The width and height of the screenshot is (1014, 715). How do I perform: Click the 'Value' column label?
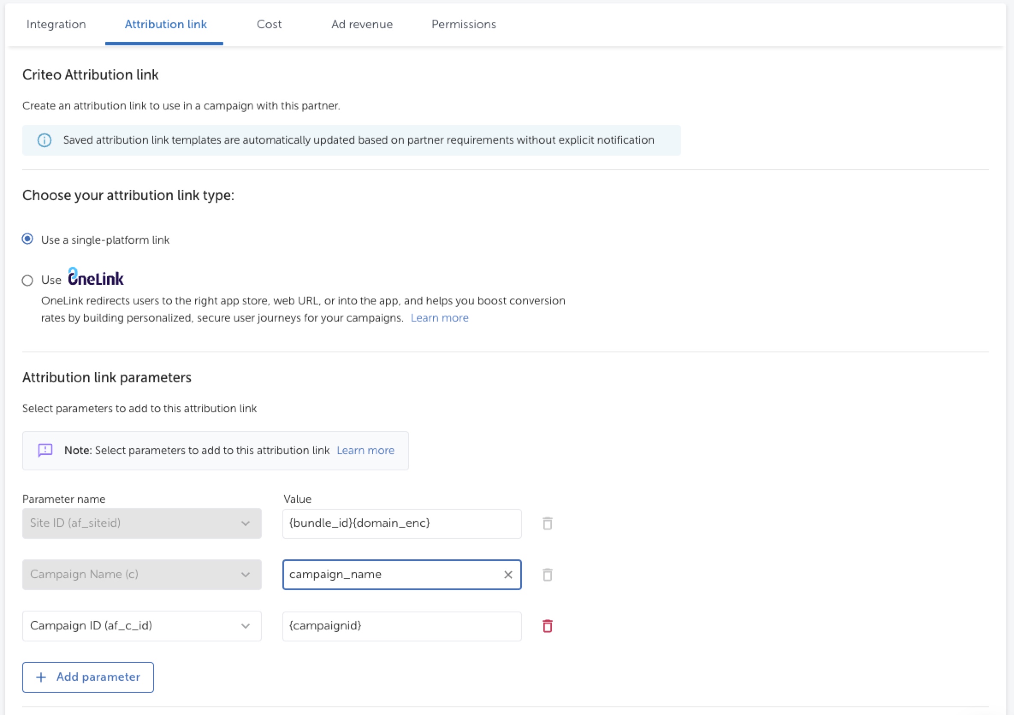297,499
